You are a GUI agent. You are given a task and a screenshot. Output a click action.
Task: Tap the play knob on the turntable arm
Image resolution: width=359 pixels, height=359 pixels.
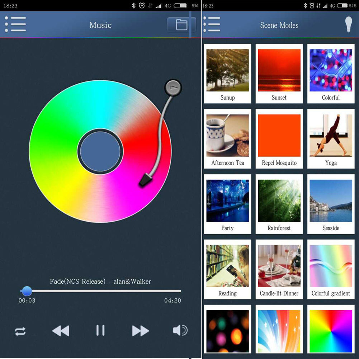pos(173,87)
